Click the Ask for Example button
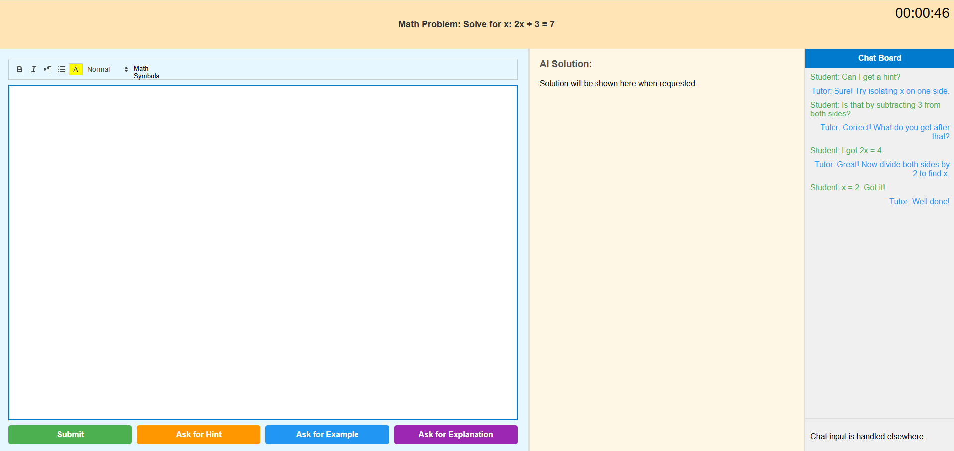This screenshot has height=451, width=954. pyautogui.click(x=327, y=434)
